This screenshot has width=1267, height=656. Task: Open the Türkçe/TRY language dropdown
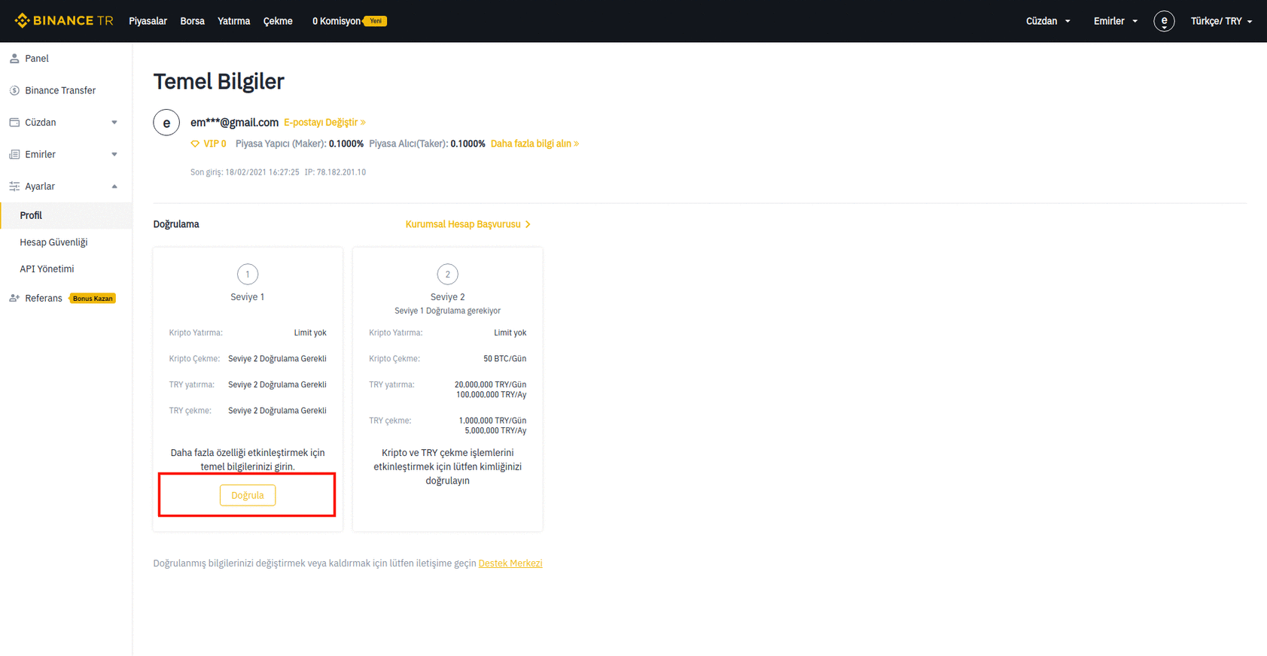pos(1221,21)
